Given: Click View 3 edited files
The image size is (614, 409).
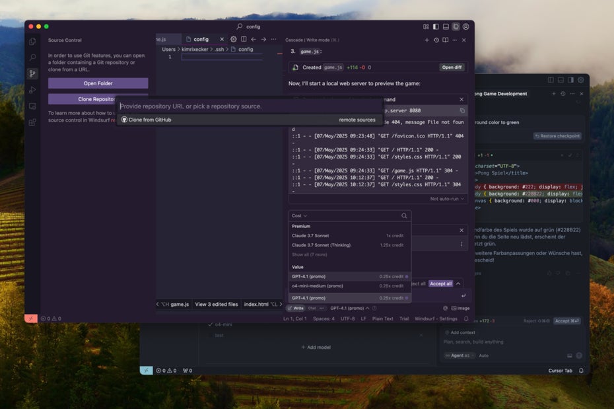Looking at the screenshot, I should pyautogui.click(x=217, y=304).
